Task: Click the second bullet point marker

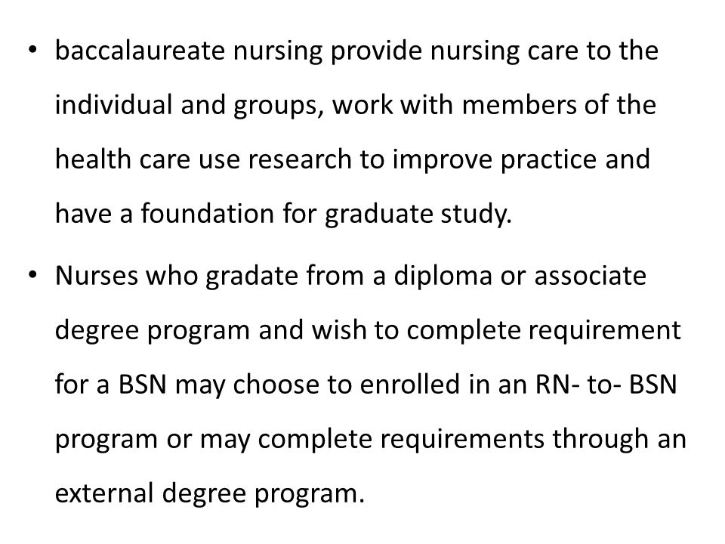Action: 32,275
